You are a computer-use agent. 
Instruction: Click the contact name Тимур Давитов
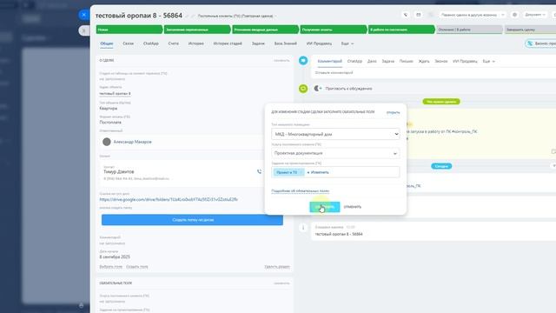pyautogui.click(x=118, y=172)
